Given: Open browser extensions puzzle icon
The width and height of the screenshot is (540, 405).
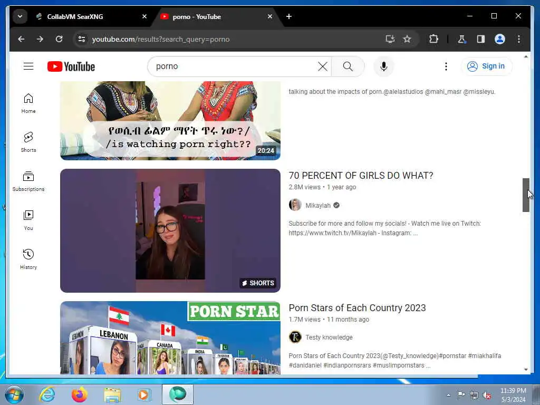Looking at the screenshot, I should click(x=433, y=39).
